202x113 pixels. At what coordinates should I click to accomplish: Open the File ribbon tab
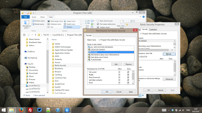[x=26, y=17]
